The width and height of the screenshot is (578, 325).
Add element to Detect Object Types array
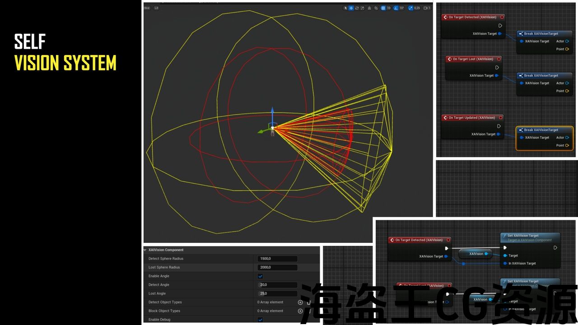(300, 302)
